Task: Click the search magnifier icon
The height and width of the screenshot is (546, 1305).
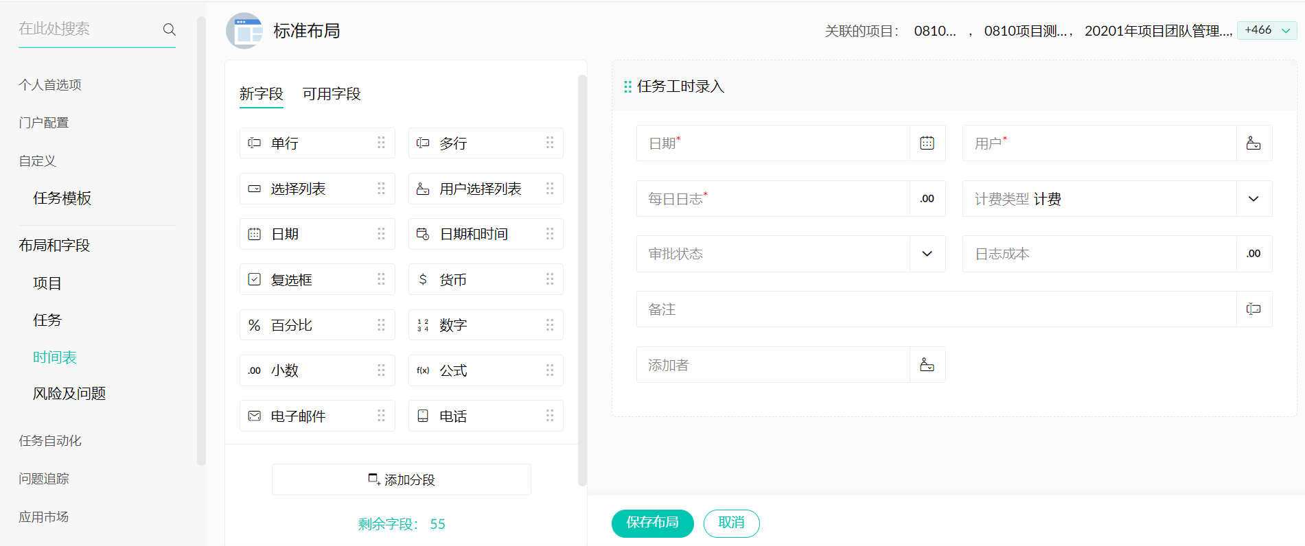Action: point(169,29)
